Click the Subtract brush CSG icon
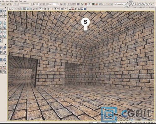 click(x=5, y=48)
